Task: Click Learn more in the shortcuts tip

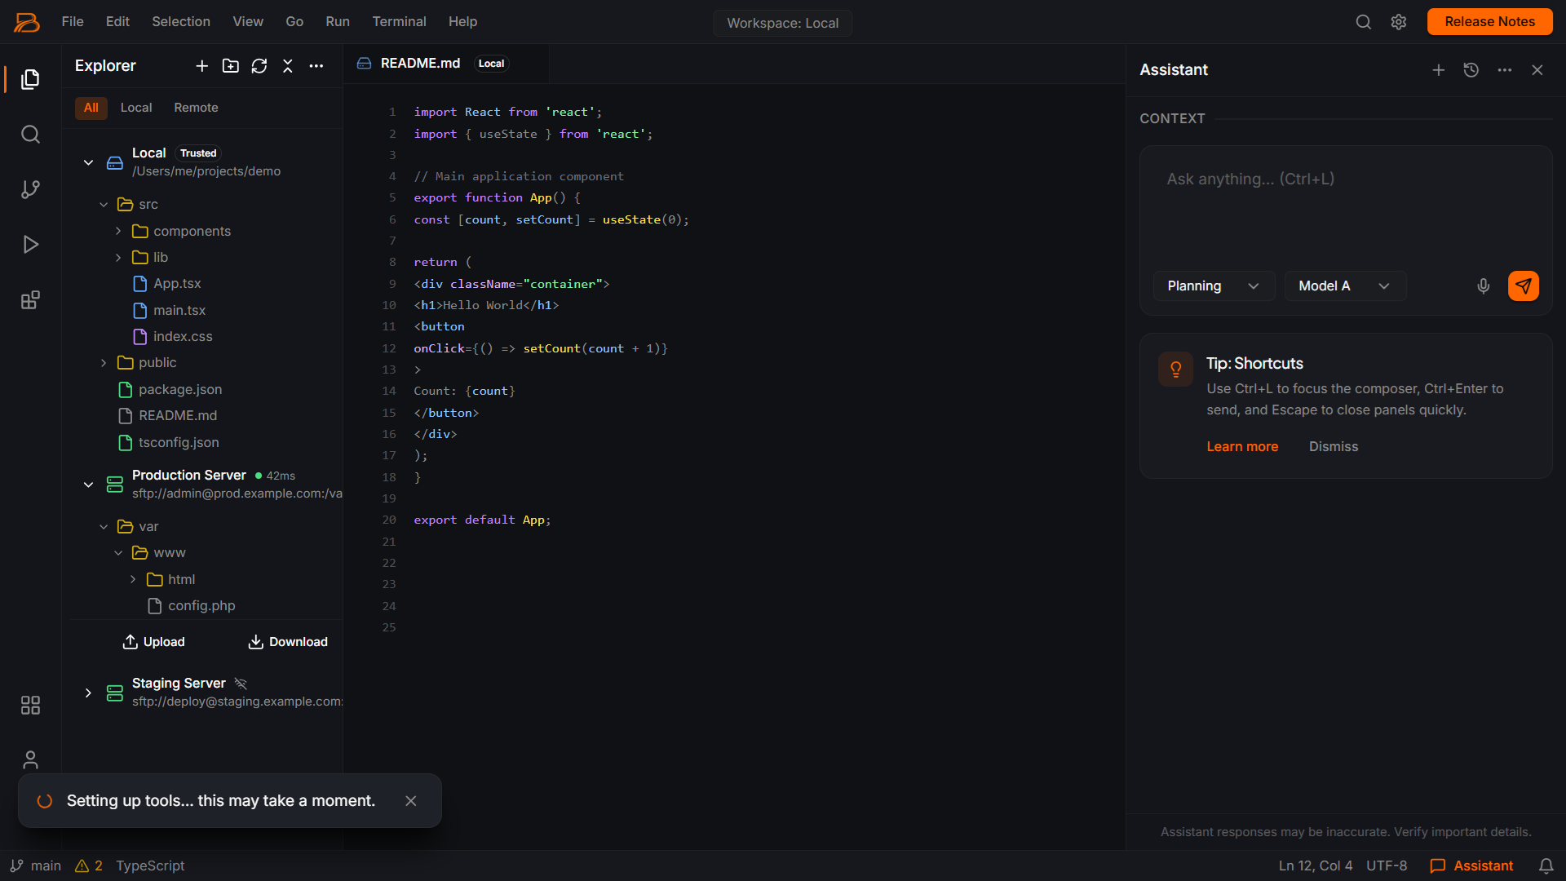Action: pyautogui.click(x=1242, y=446)
